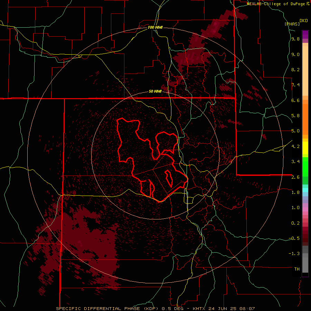
Task: Click the Specific Differential Phase (KDP) caption
Action: (x=155, y=309)
